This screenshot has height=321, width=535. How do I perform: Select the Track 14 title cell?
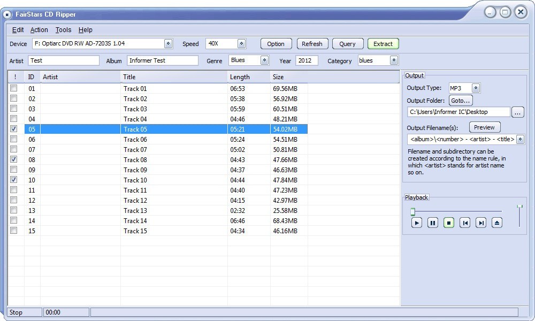pyautogui.click(x=135, y=221)
